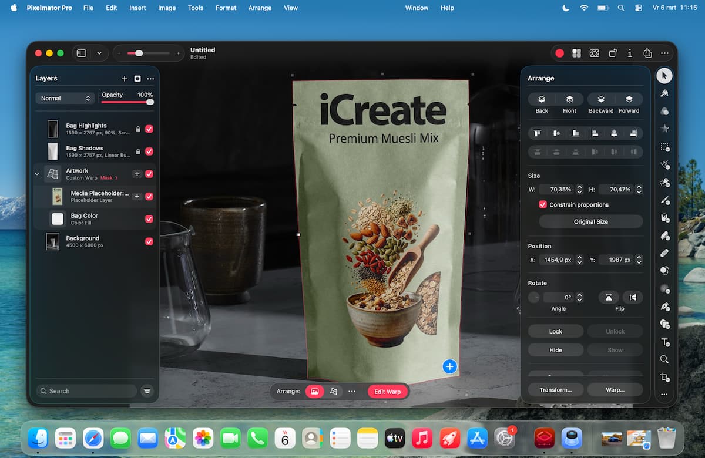Viewport: 705px width, 458px height.
Task: Select the Type tool
Action: pos(664,342)
